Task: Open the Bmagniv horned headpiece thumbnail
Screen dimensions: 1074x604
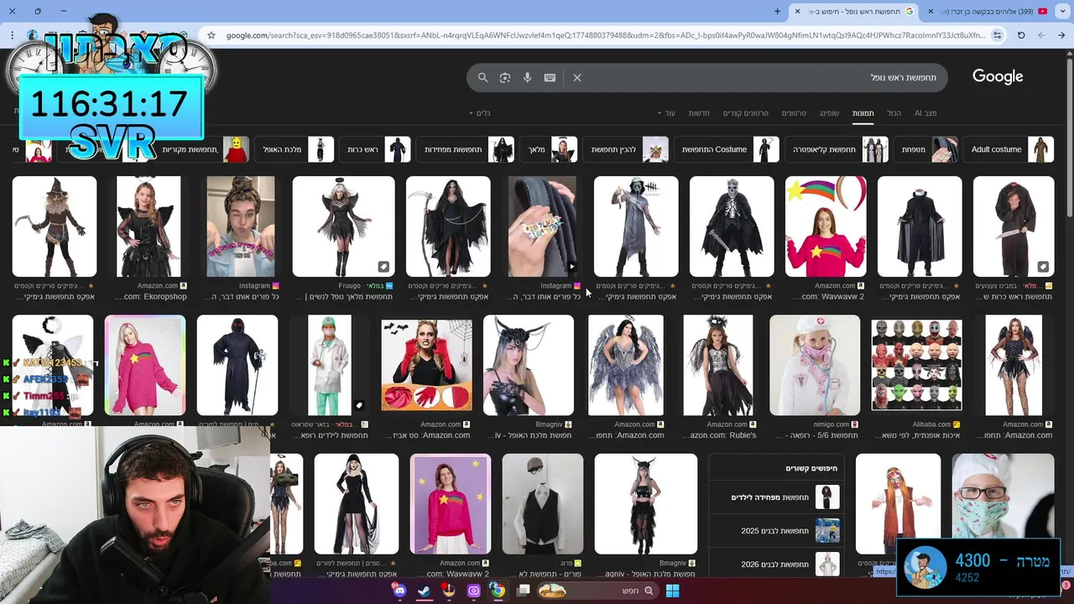Action: point(529,365)
